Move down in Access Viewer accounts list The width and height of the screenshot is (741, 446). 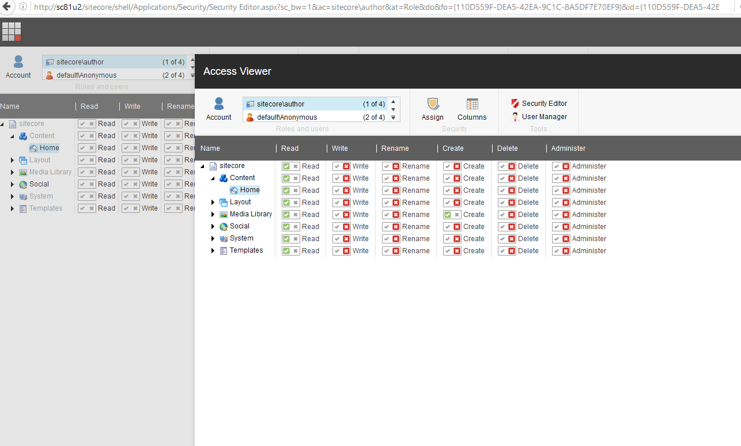coord(394,109)
